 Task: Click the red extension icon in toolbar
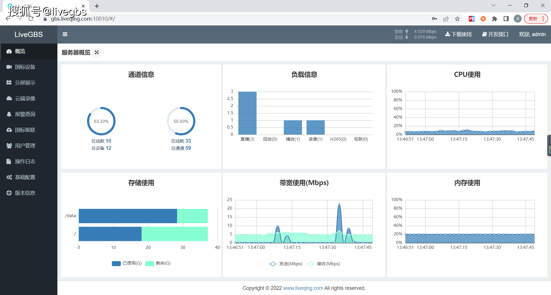(472, 19)
